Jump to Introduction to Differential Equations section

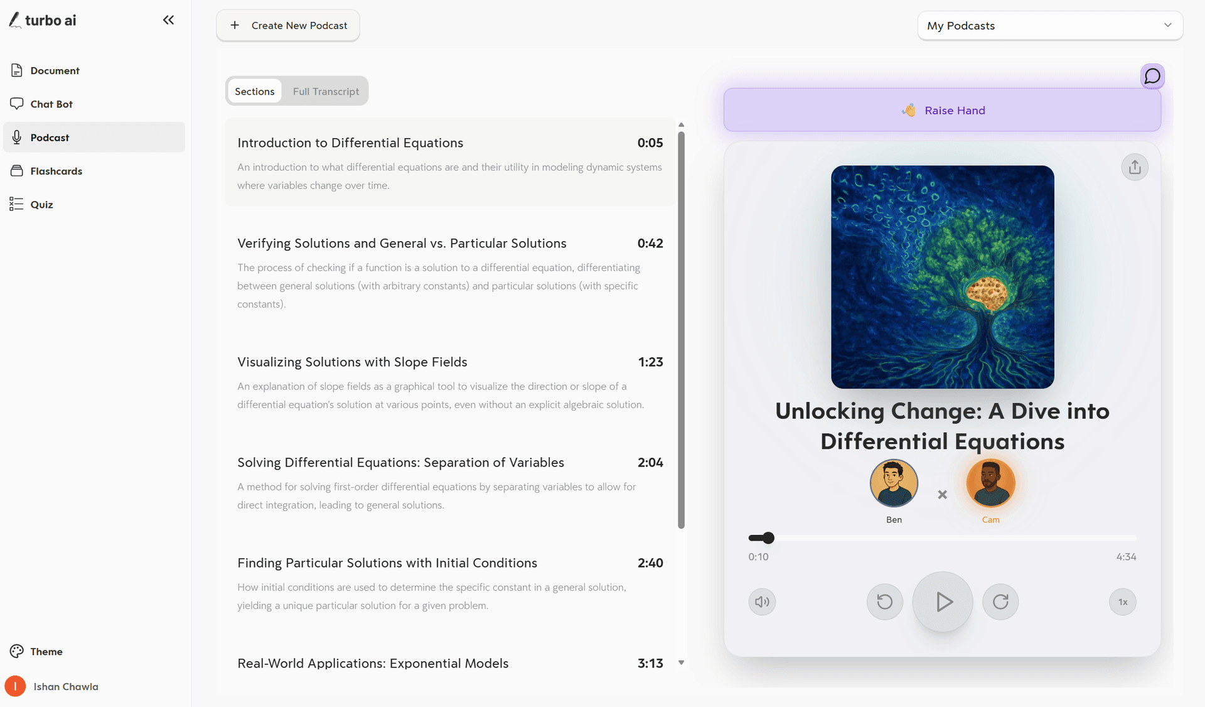(x=450, y=162)
